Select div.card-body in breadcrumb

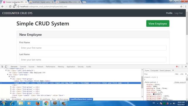point(45,99)
